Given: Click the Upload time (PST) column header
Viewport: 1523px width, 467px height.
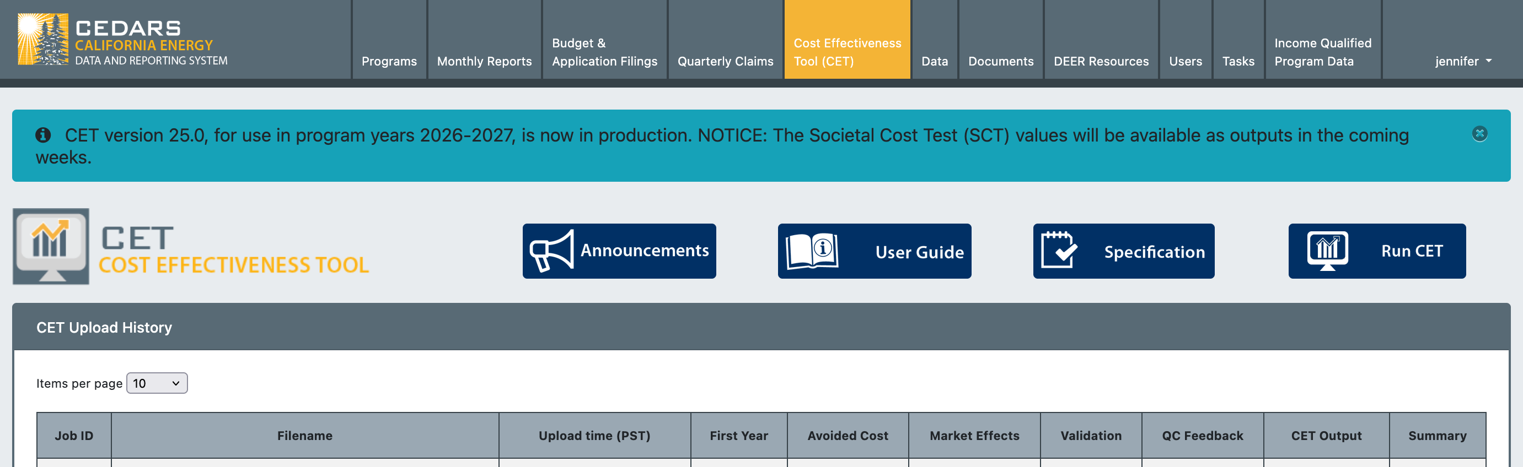Looking at the screenshot, I should (594, 436).
